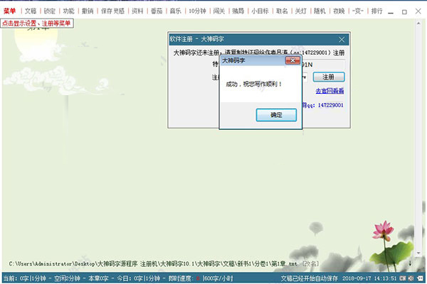This screenshot has width=427, height=284.
Task: Click 撤销 to undo
Action: click(x=88, y=11)
